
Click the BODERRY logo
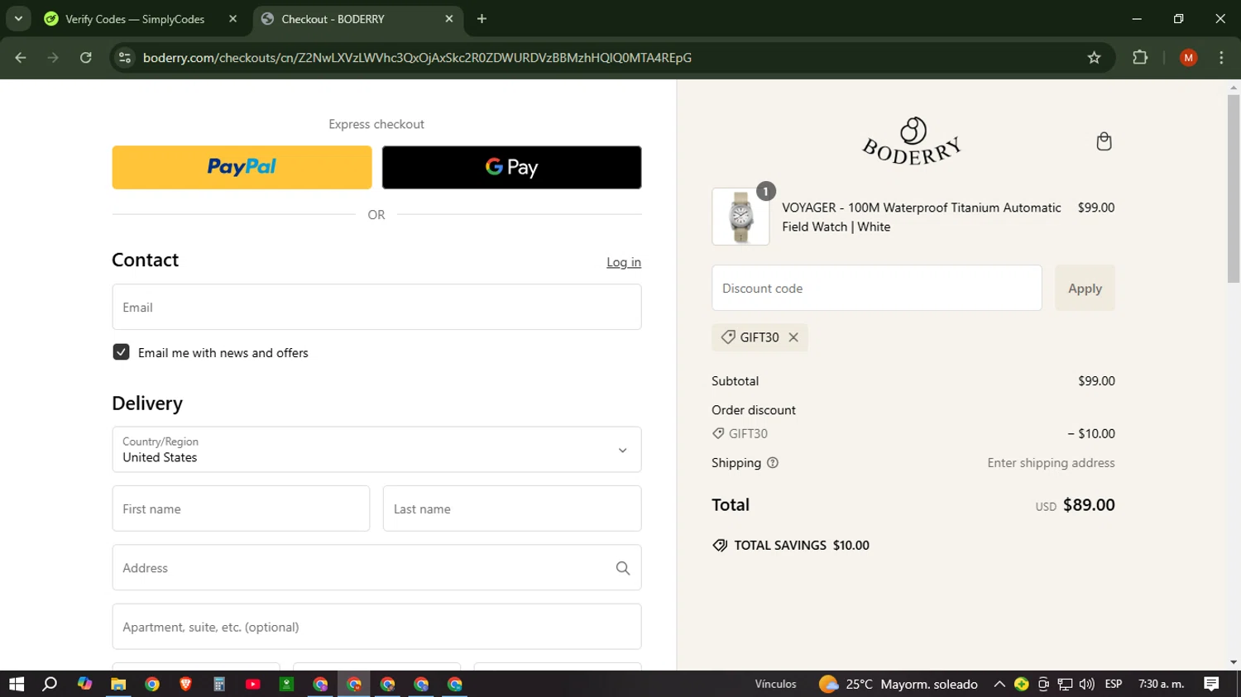click(913, 141)
